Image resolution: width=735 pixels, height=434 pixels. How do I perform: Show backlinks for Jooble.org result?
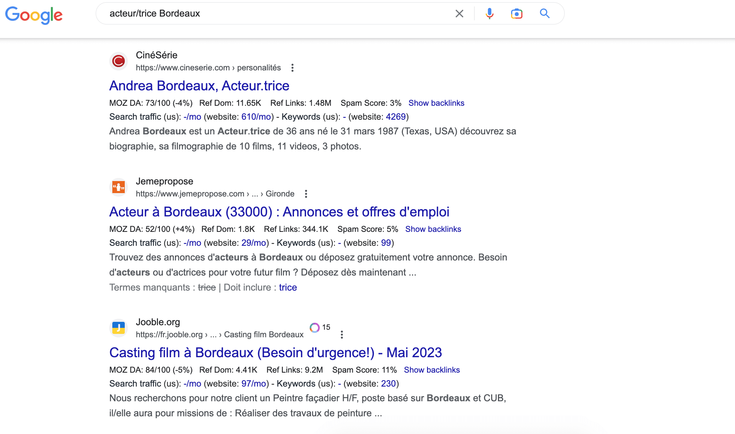click(432, 370)
